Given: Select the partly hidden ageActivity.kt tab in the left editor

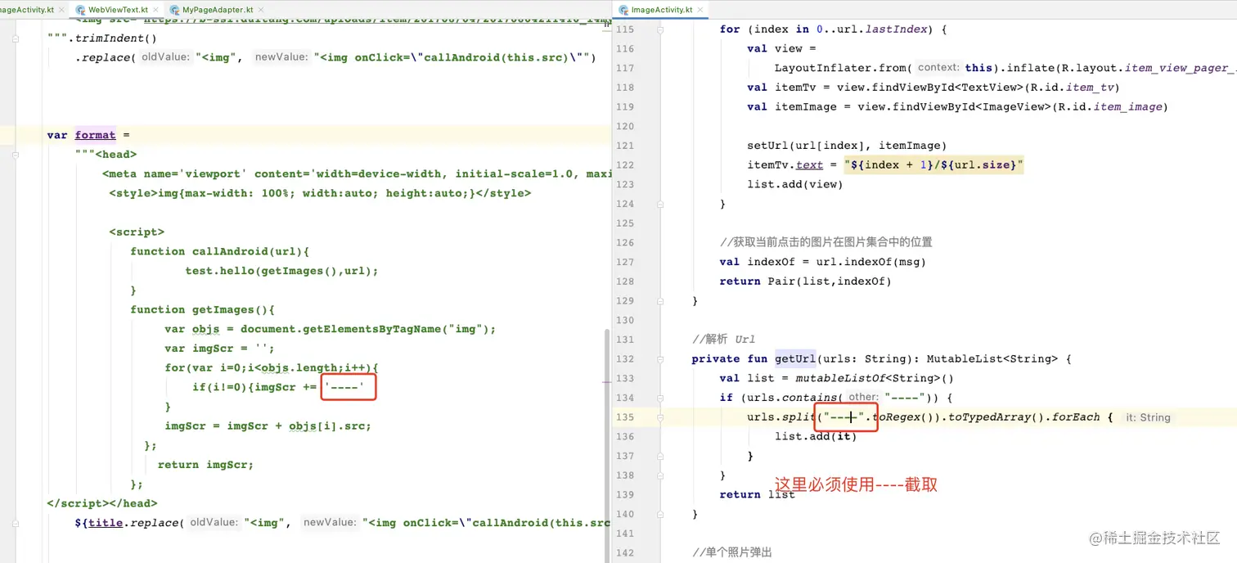Looking at the screenshot, I should (27, 10).
